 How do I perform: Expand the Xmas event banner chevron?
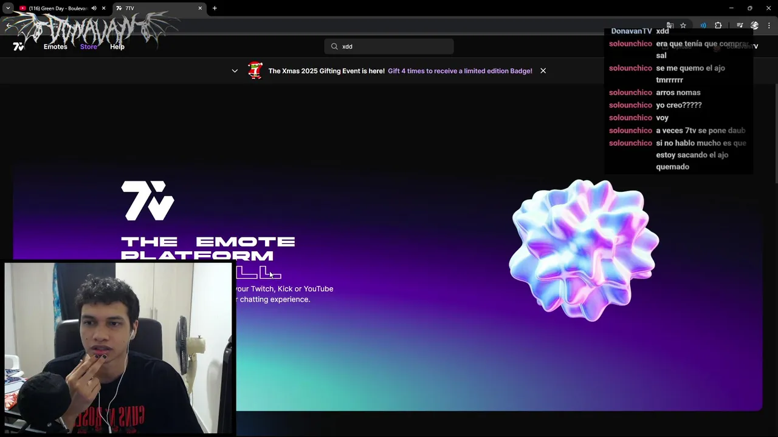pos(235,71)
